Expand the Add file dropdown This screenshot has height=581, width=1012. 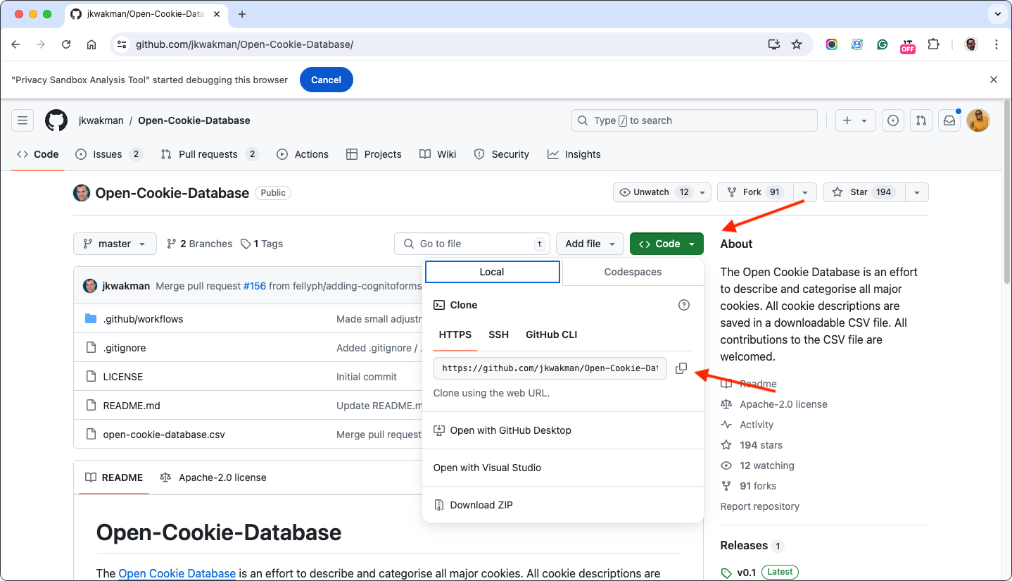click(590, 244)
